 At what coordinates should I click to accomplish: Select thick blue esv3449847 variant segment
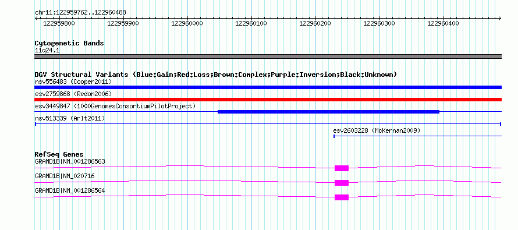tap(328, 112)
